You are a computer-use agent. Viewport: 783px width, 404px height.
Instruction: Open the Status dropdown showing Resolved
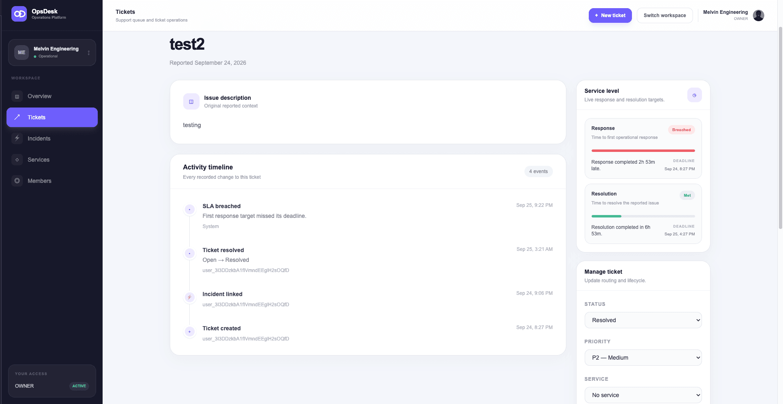(x=643, y=320)
